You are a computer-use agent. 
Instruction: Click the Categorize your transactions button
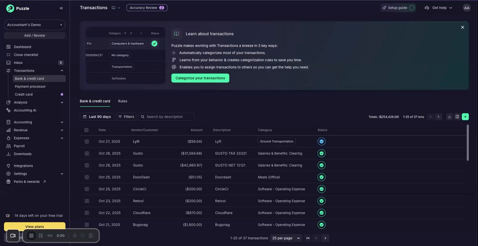[x=200, y=78]
